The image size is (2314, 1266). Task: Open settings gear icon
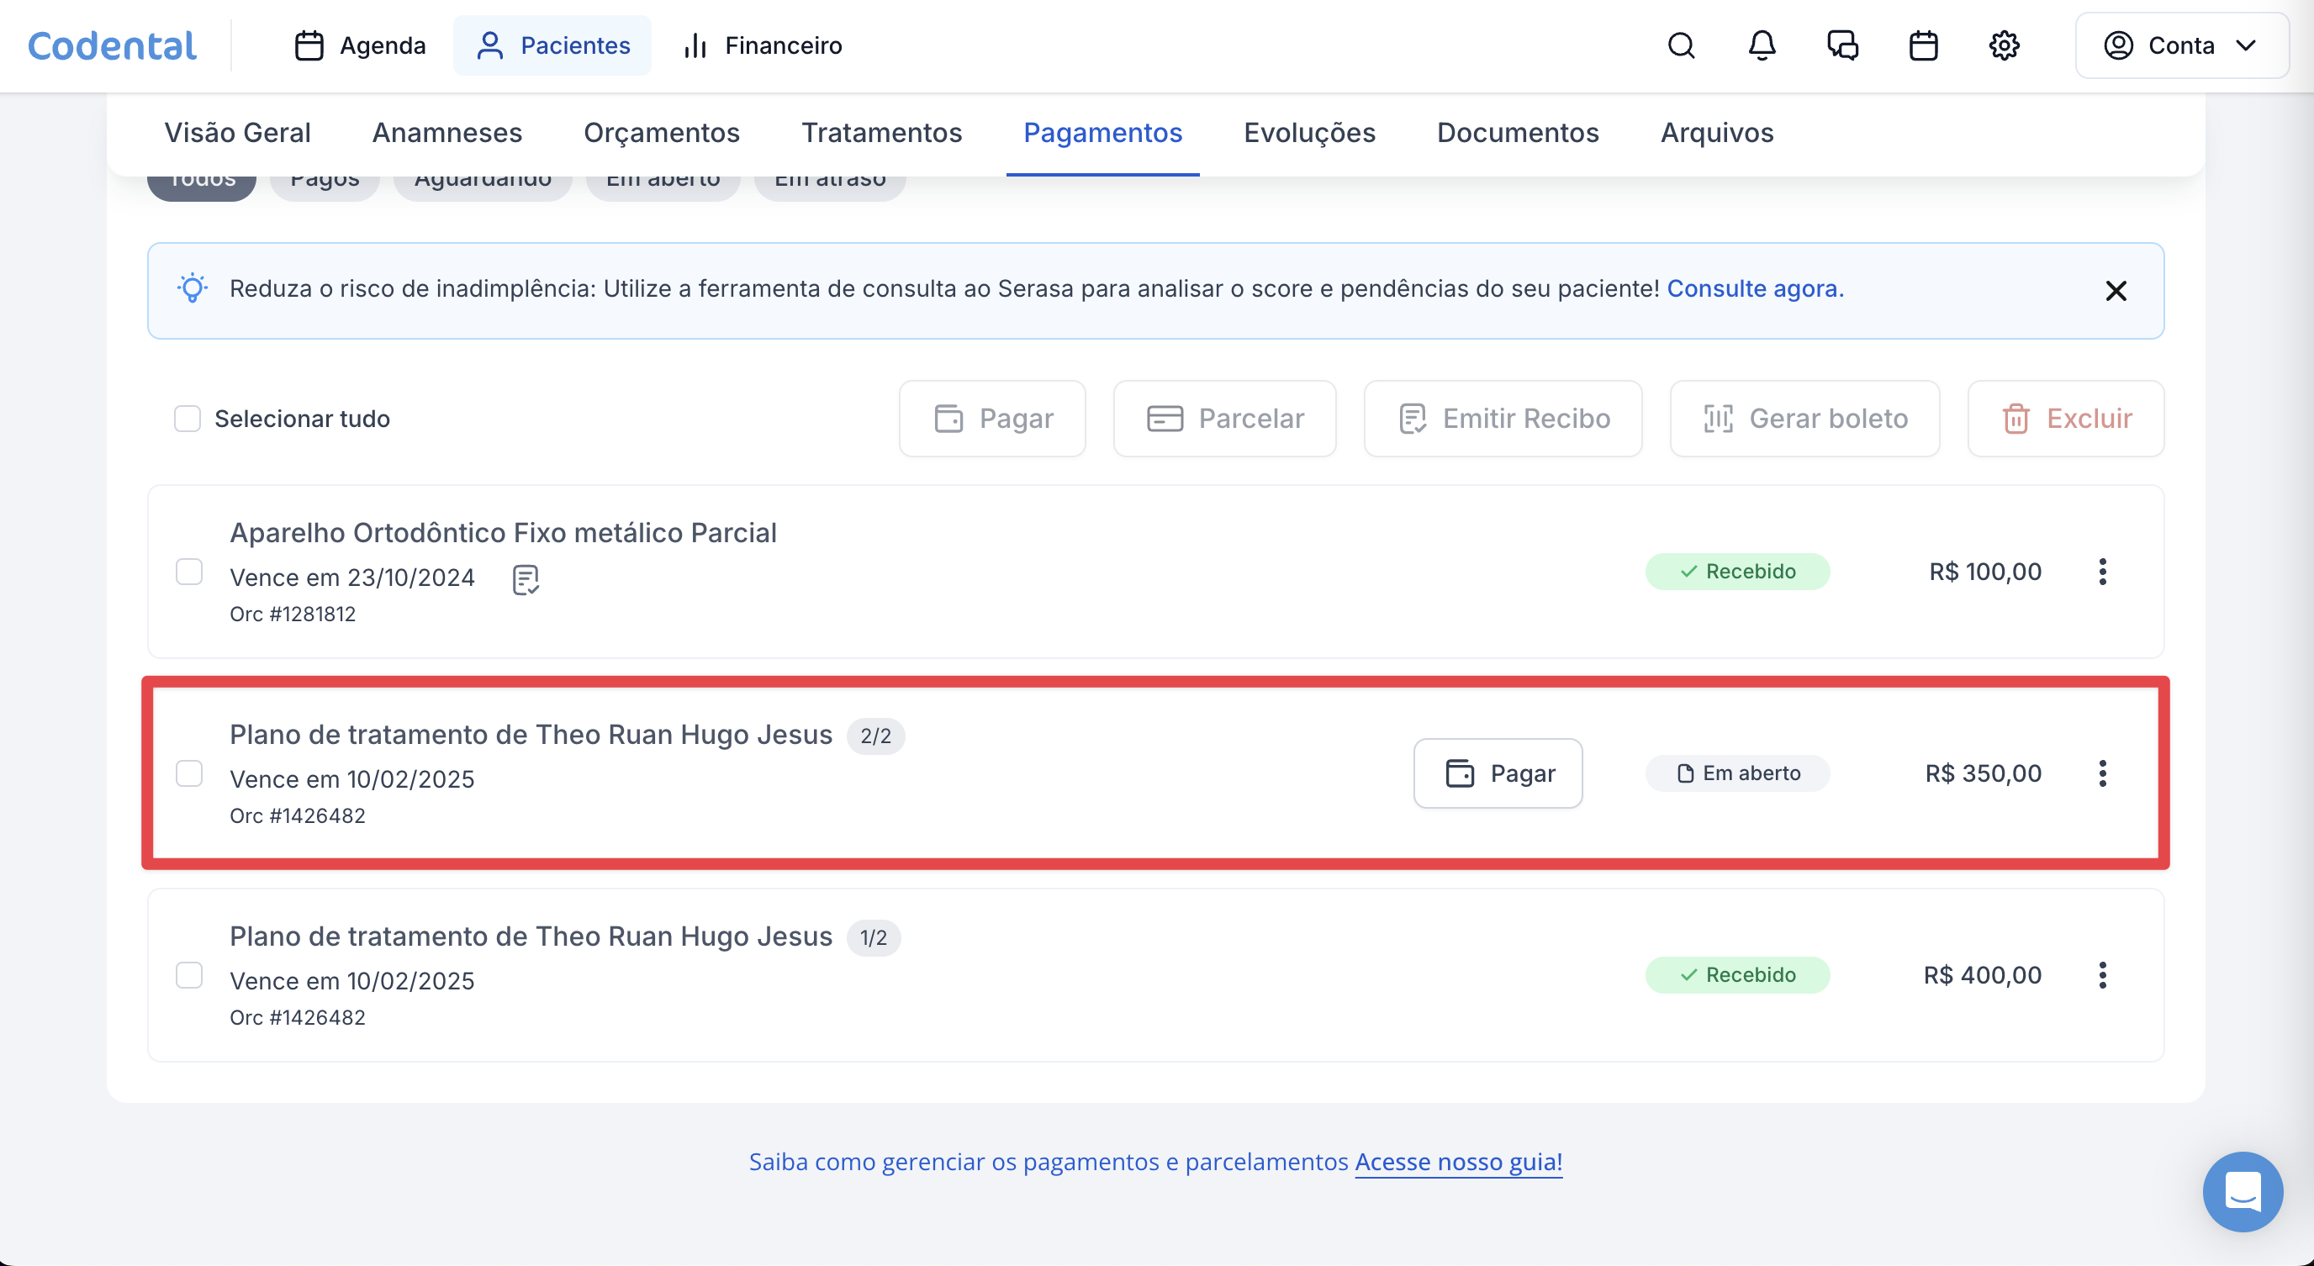pos(2004,45)
